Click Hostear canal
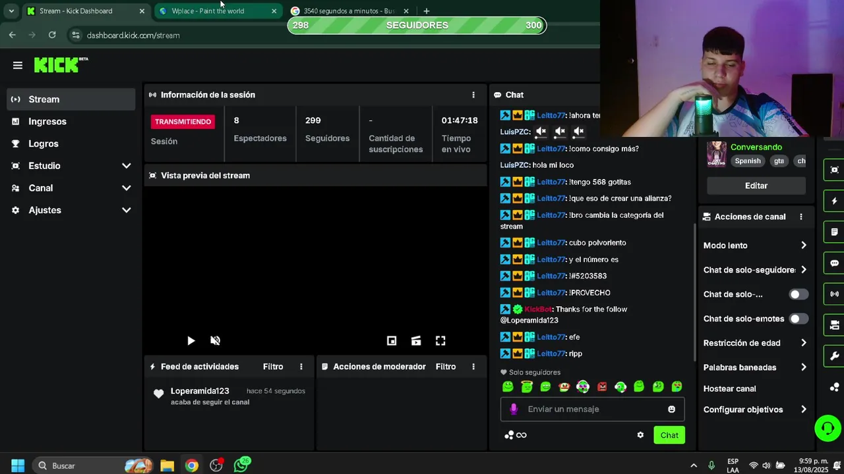The width and height of the screenshot is (844, 474). (730, 388)
